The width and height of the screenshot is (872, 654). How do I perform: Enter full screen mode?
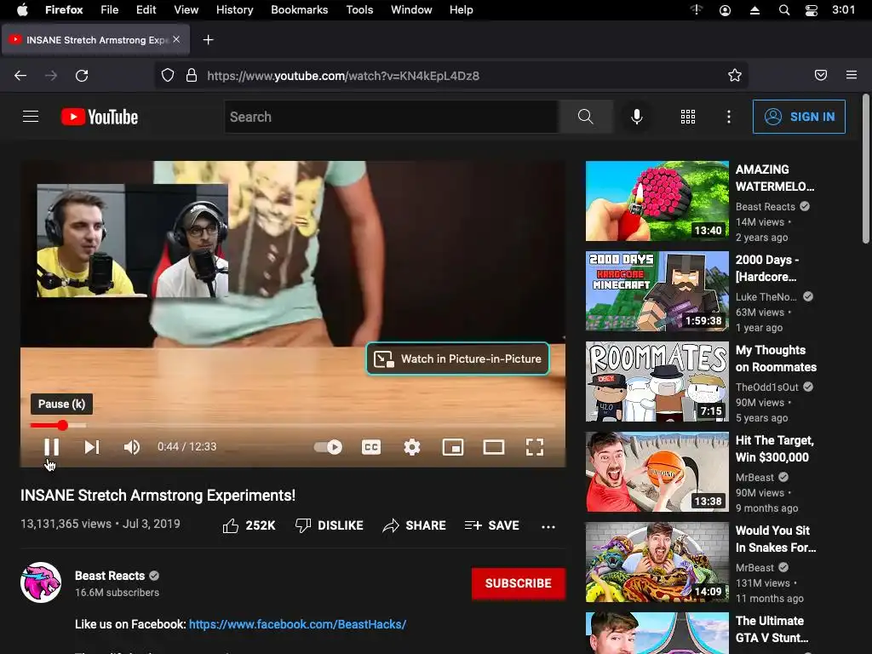coord(535,447)
